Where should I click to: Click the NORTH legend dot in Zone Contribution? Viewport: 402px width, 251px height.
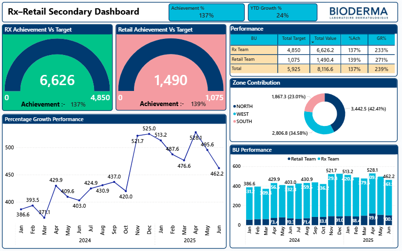[x=234, y=106]
